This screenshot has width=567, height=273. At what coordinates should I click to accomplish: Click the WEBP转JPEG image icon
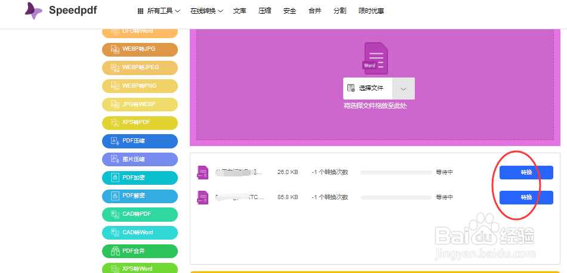115,67
